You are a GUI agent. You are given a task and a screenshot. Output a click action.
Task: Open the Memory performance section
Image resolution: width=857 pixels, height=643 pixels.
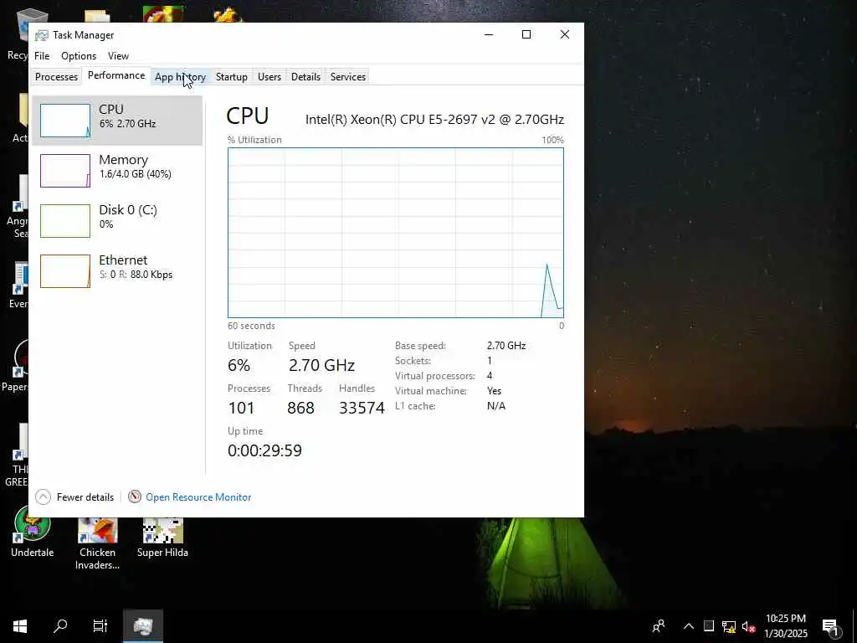117,171
